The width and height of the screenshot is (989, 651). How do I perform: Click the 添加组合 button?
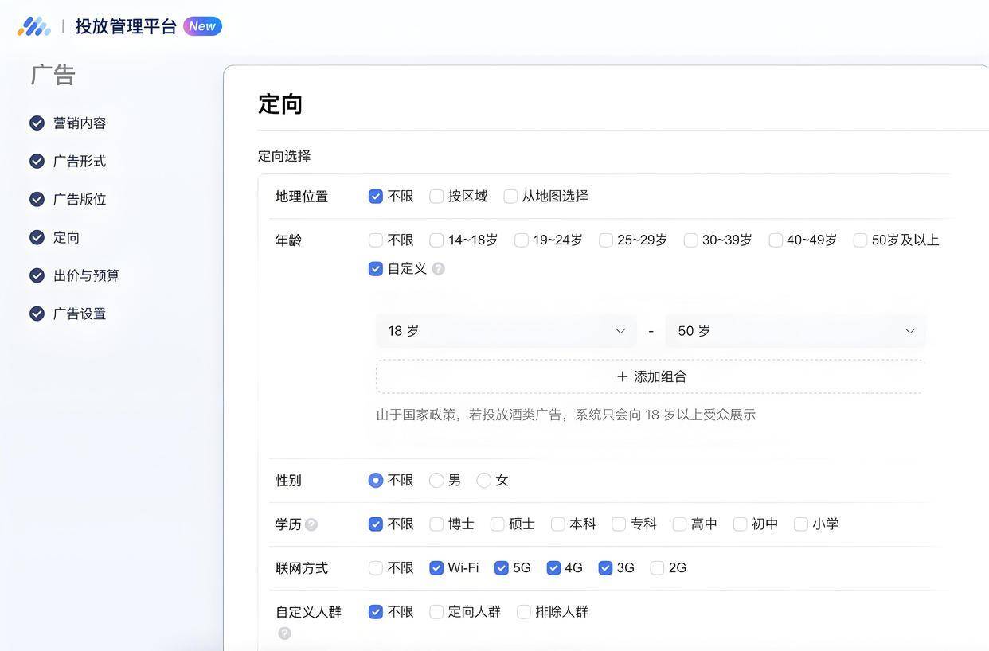(x=651, y=376)
